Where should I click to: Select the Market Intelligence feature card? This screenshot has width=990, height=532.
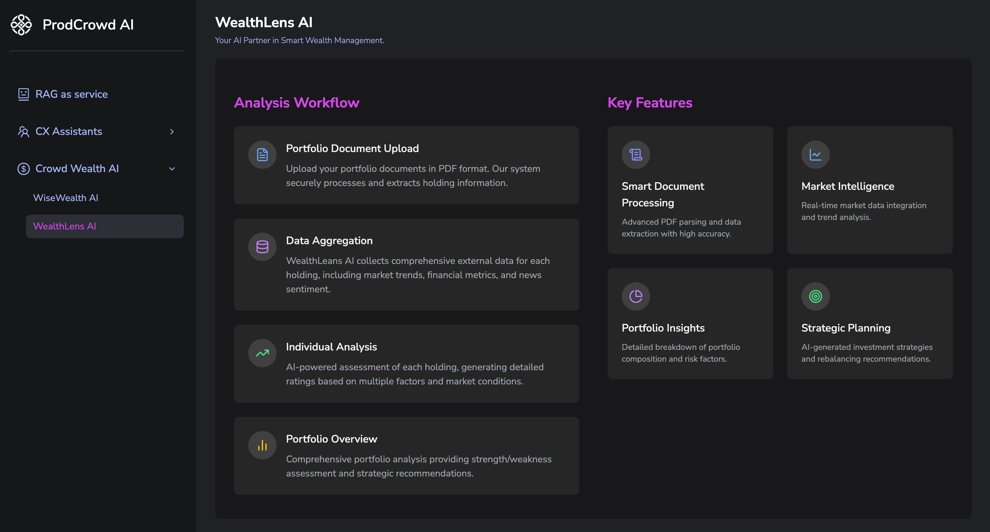[870, 190]
